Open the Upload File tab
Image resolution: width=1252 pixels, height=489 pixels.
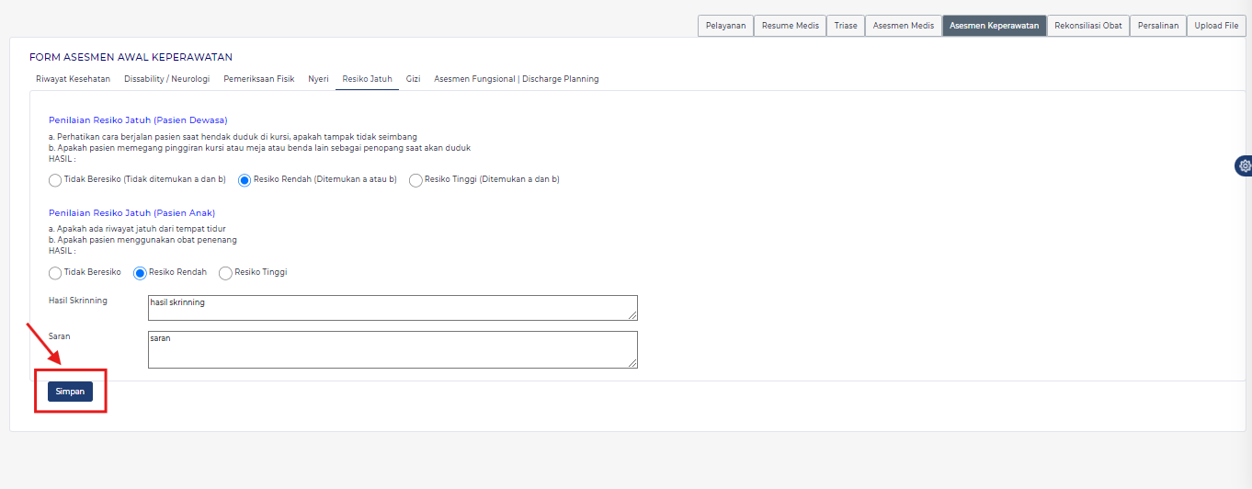1216,26
